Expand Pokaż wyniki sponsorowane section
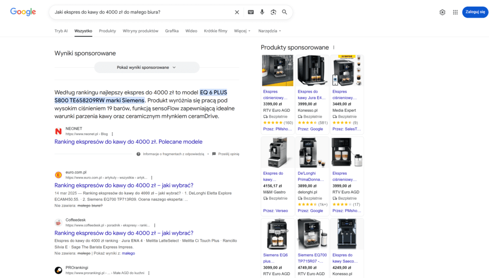The height and width of the screenshot is (278, 489). (147, 67)
